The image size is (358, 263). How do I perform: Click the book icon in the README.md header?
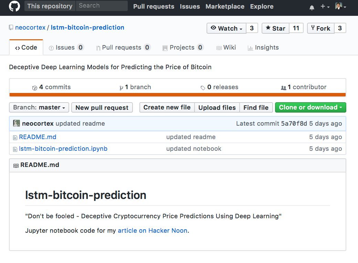coord(16,166)
